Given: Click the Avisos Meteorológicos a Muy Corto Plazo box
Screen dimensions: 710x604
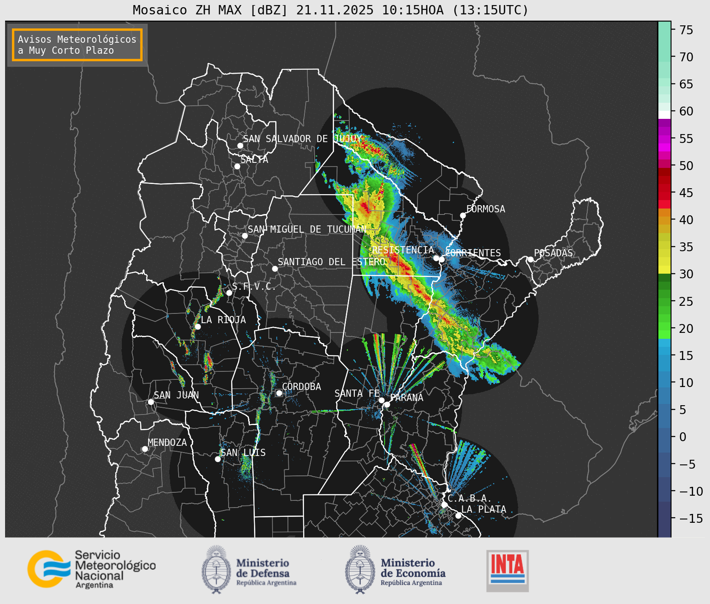Looking at the screenshot, I should (x=77, y=45).
